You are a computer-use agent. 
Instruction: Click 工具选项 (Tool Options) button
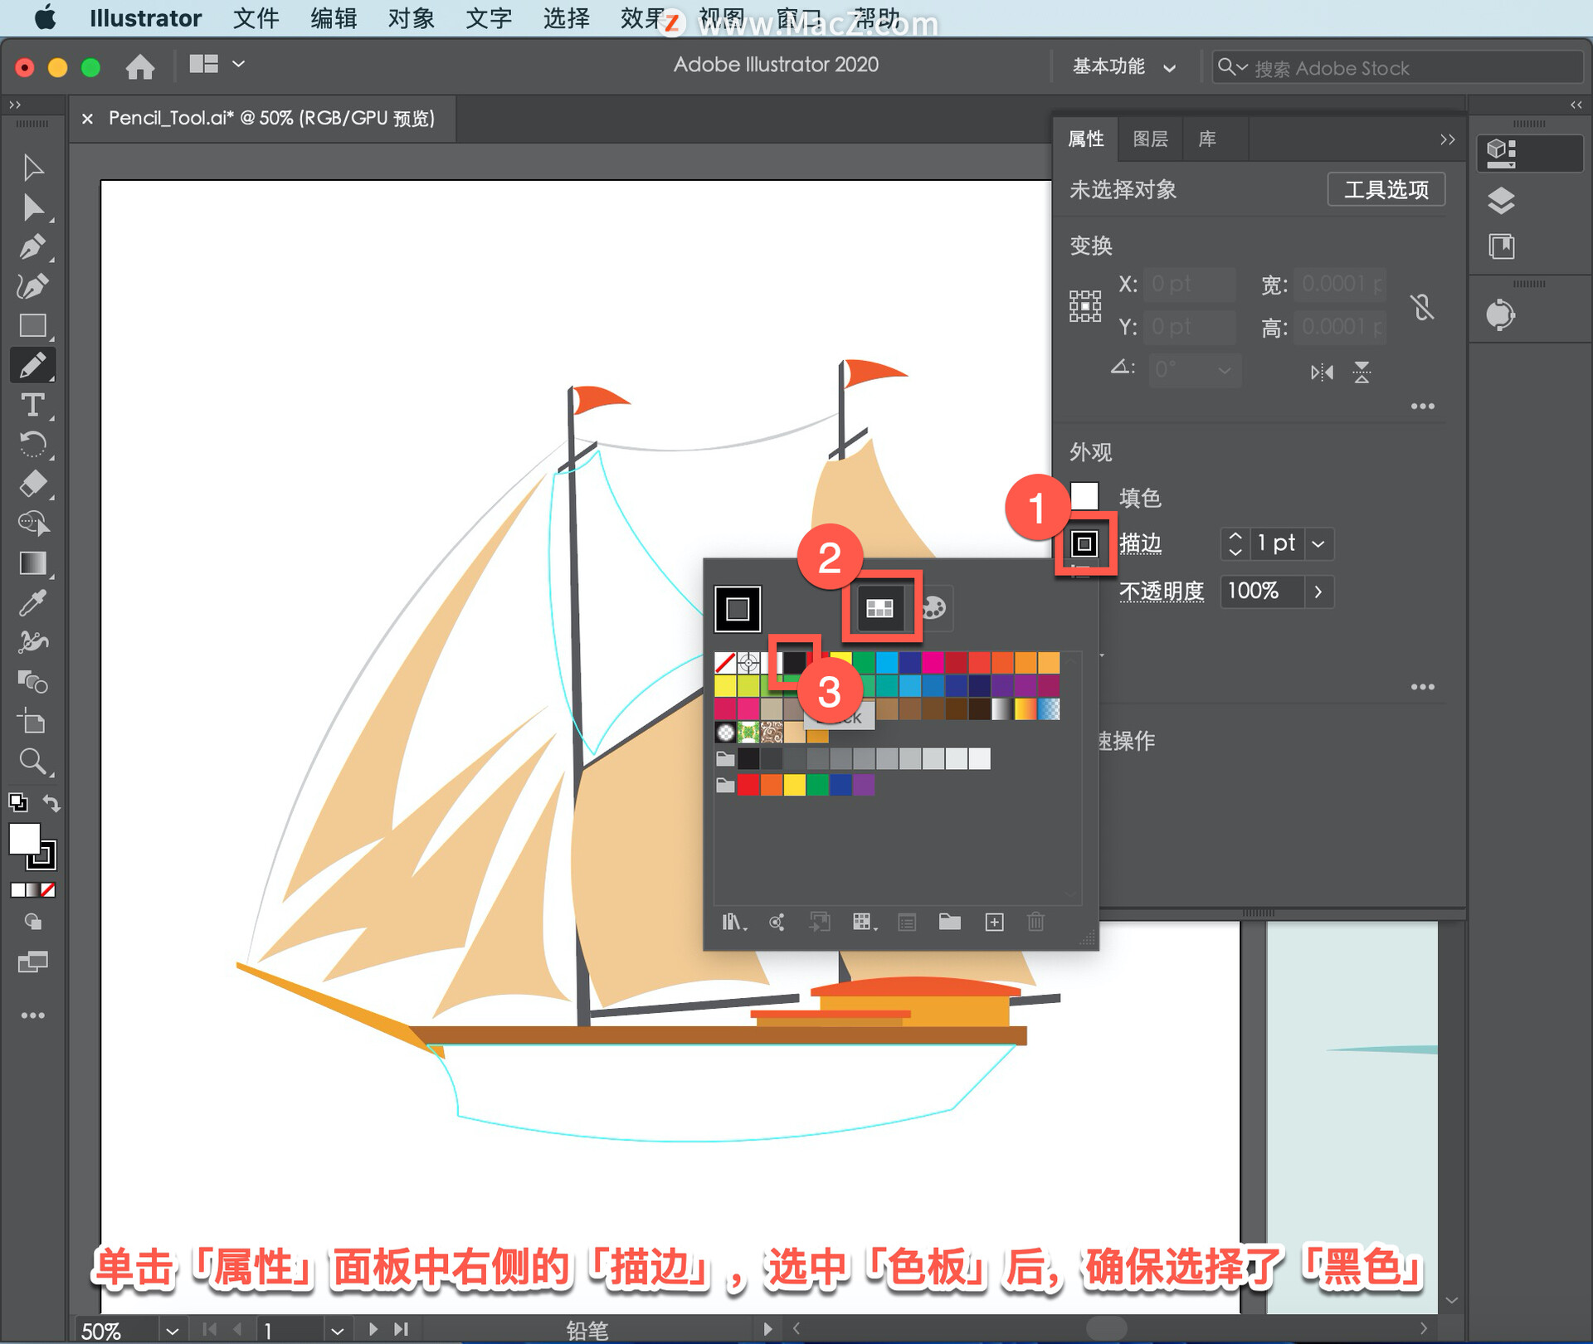coord(1381,189)
